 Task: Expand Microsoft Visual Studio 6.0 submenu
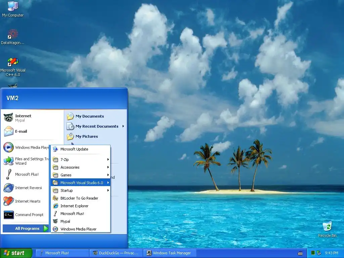tap(81, 182)
